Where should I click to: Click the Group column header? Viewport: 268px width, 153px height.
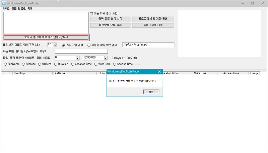[x=254, y=73]
